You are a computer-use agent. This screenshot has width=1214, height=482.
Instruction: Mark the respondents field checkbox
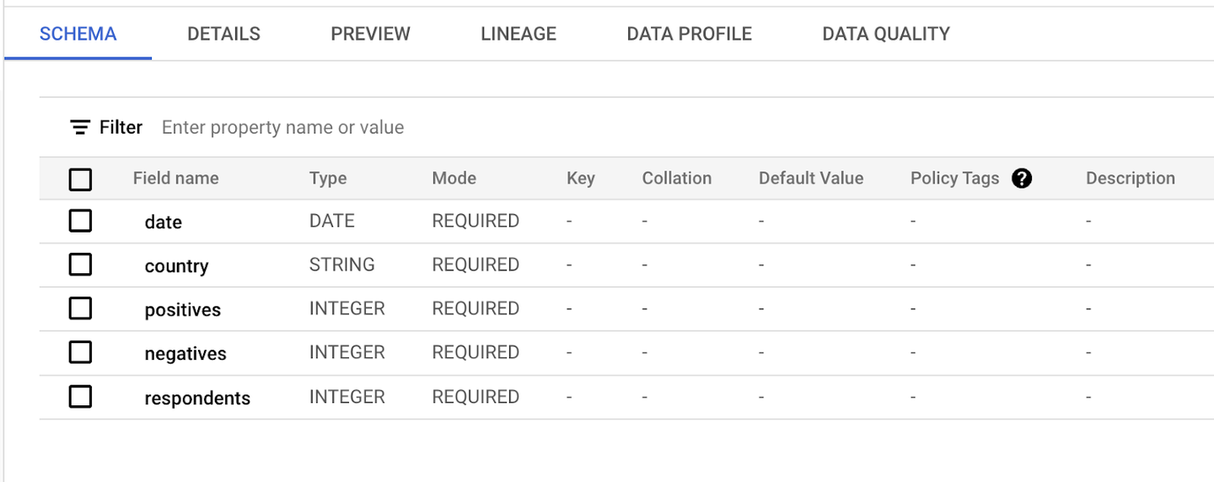coord(80,397)
